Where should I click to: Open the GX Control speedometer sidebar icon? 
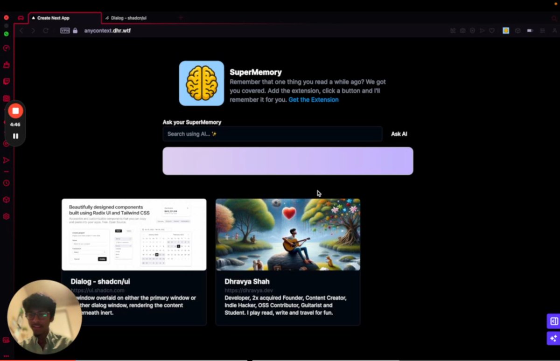point(7,48)
